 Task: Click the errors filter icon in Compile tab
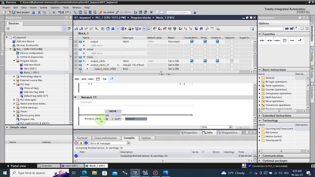click(x=76, y=143)
